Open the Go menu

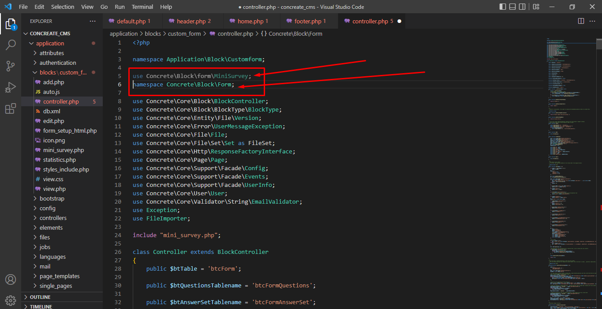(104, 7)
